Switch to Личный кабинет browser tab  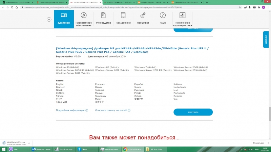pyautogui.click(x=155, y=2)
